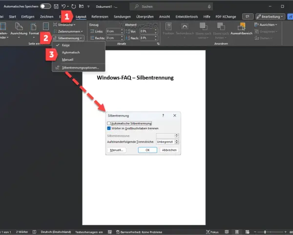Viewport: 293px width, 235px height.
Task: Expand the Gruppieren dropdown
Action: [x=266, y=31]
